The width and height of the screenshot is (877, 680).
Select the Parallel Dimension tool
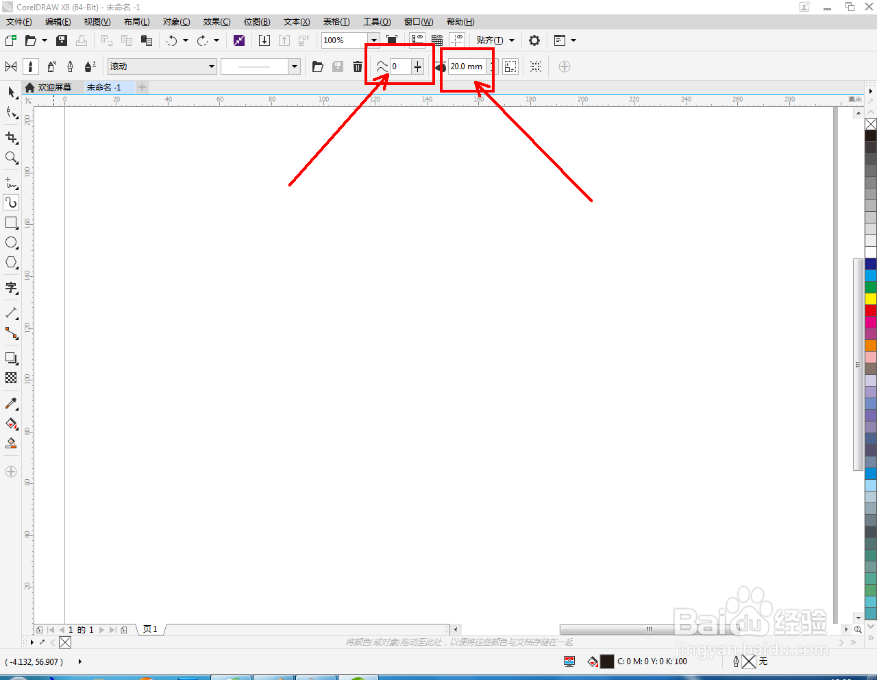click(11, 313)
